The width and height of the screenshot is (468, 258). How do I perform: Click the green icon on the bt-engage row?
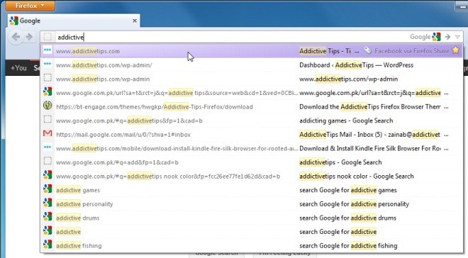(x=48, y=106)
